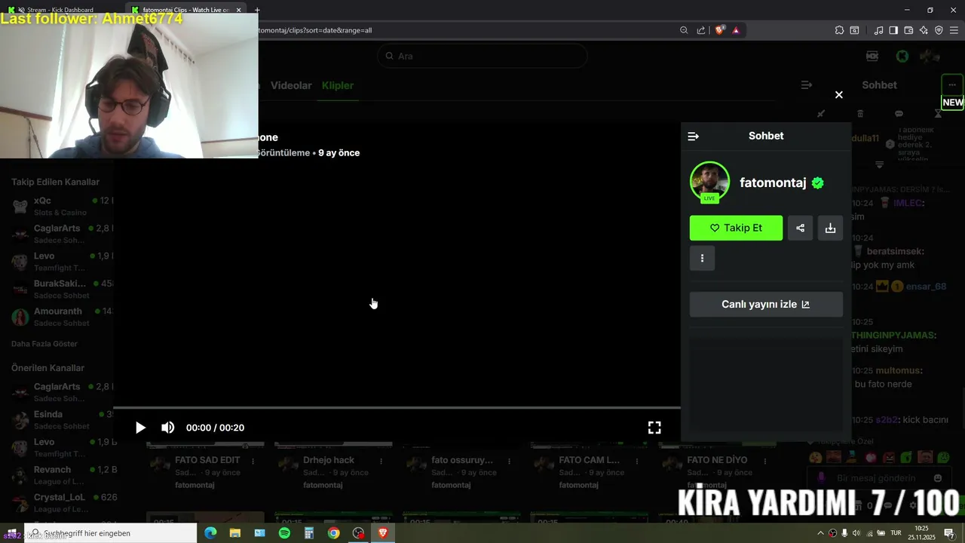Viewport: 965px width, 543px height.
Task: Toggle the browser sidebar panel icon
Action: (x=893, y=30)
